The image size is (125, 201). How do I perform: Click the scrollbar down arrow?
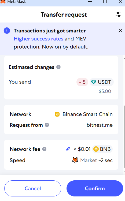click(124, 172)
